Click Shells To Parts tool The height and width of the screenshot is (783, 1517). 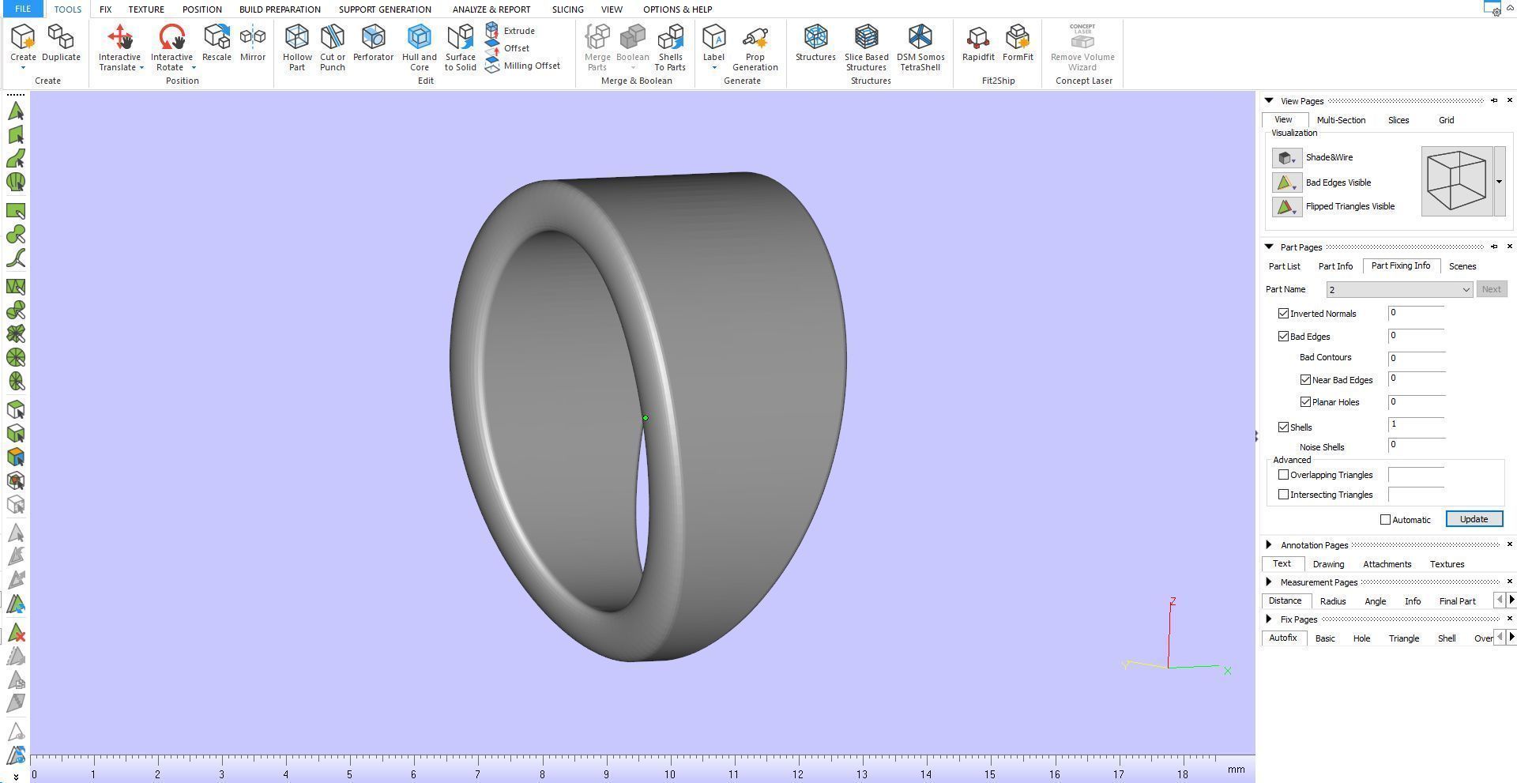click(670, 47)
